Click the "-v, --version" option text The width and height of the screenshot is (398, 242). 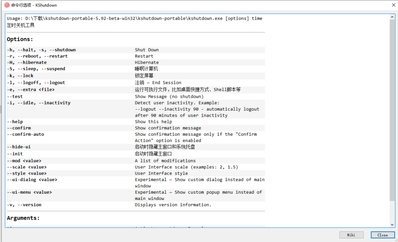click(24, 205)
